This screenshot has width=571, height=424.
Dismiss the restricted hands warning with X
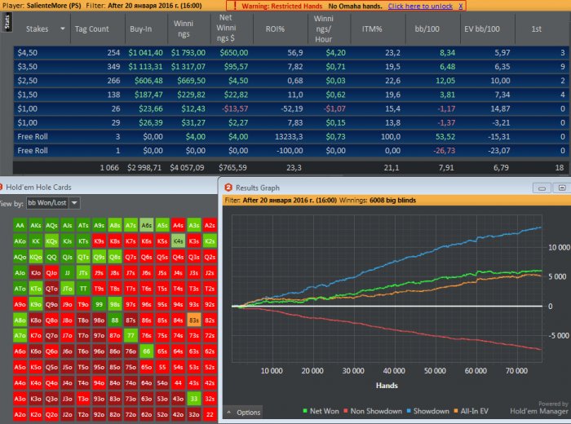pos(460,6)
